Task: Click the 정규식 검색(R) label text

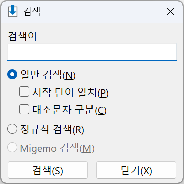Action: [52, 129]
